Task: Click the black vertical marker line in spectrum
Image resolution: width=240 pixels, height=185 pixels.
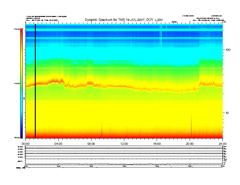Action: [x=35, y=81]
